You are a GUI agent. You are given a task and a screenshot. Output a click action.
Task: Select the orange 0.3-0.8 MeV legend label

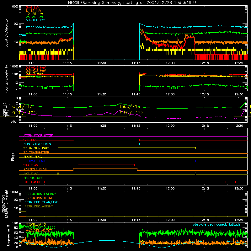(36, 71)
